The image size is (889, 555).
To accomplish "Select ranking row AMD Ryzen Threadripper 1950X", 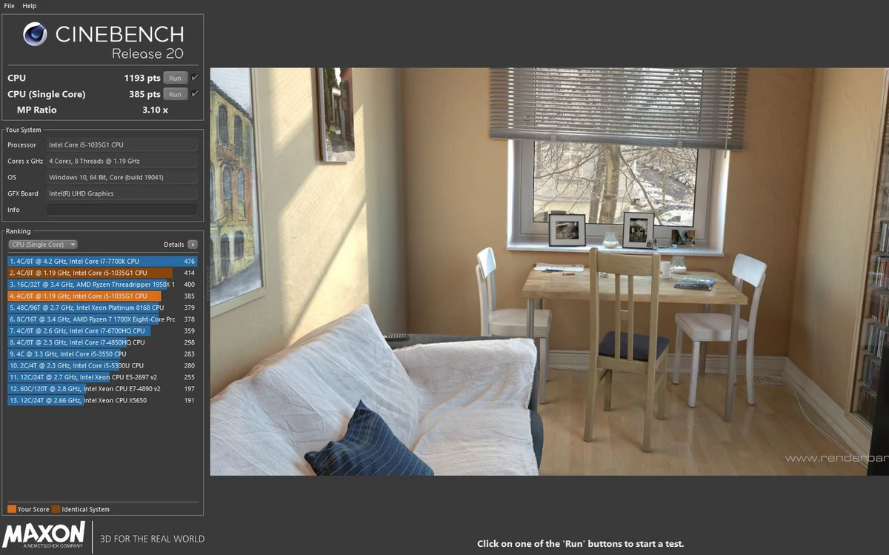I will [x=102, y=285].
